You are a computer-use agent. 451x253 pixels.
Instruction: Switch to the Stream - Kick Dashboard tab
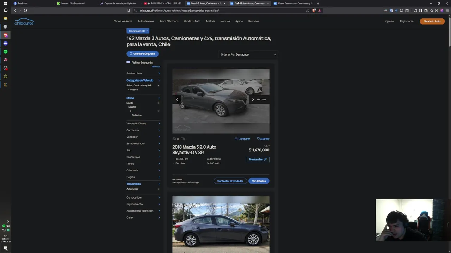(x=76, y=4)
